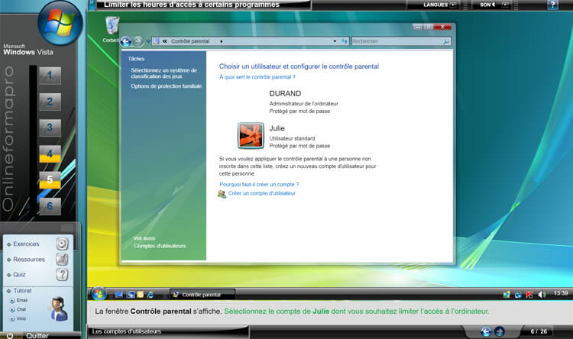Screen dimensions: 573x339
Task: Jump to chapter 6
Action: [50, 206]
